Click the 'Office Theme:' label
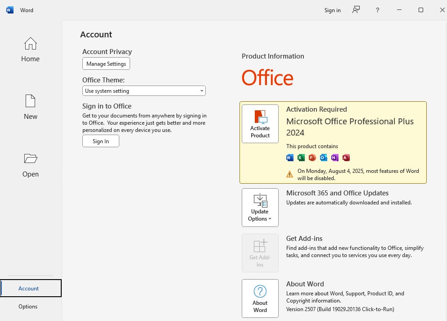Image resolution: width=447 pixels, height=321 pixels. (104, 80)
